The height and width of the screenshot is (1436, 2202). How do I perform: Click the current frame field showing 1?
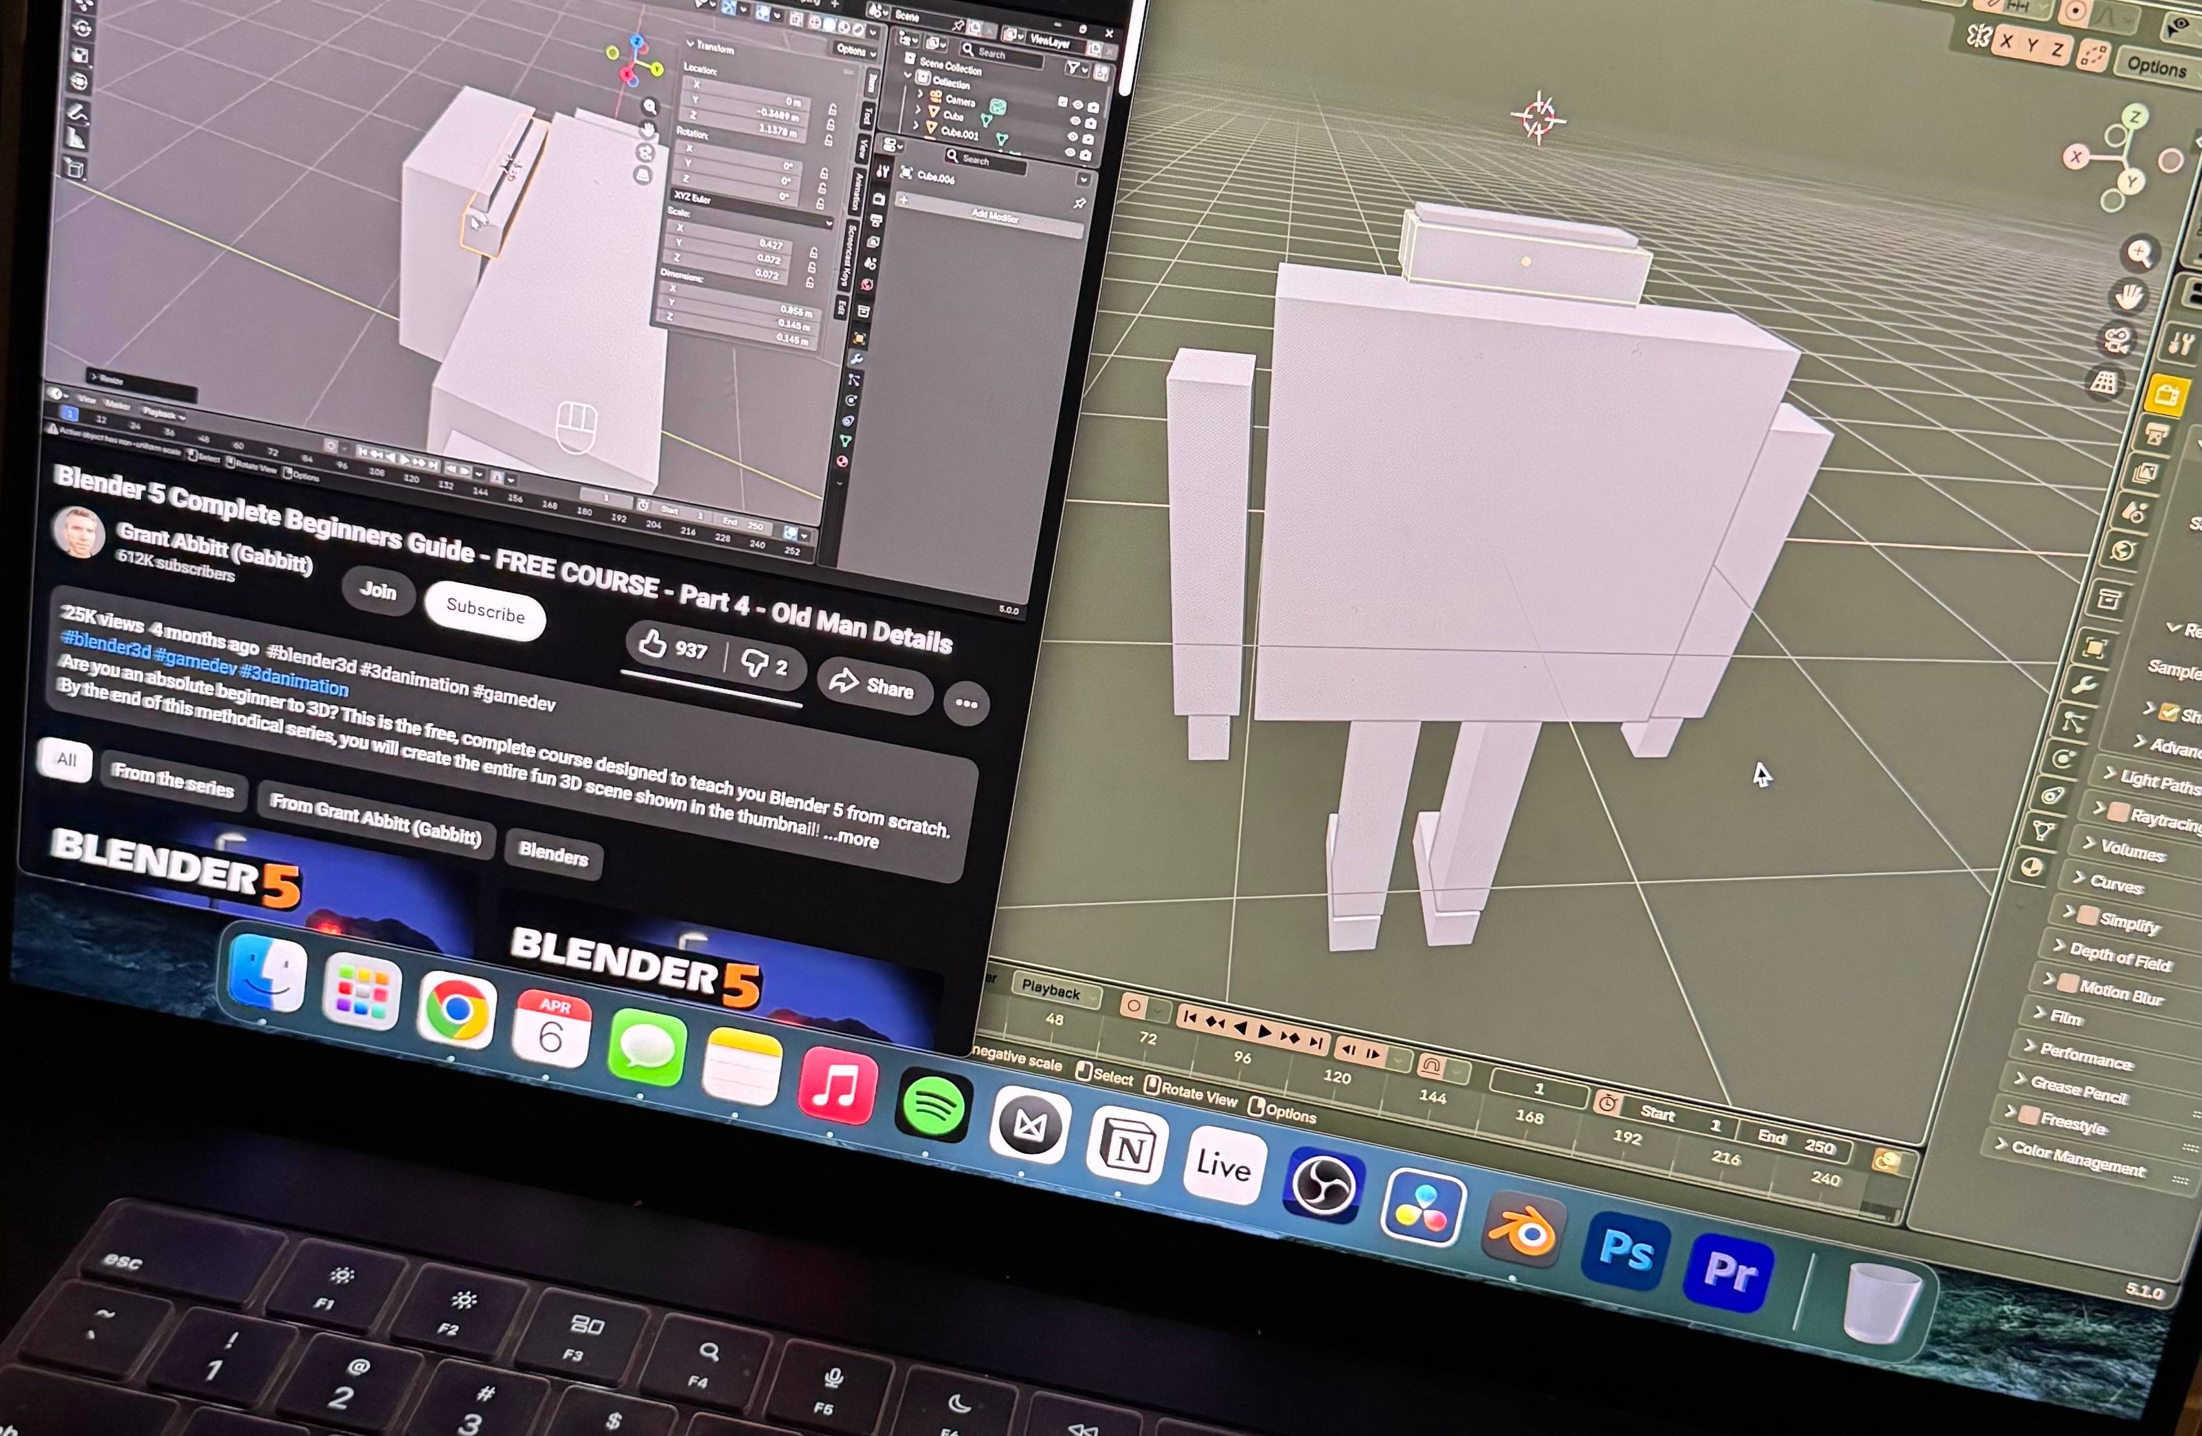pyautogui.click(x=1538, y=1089)
